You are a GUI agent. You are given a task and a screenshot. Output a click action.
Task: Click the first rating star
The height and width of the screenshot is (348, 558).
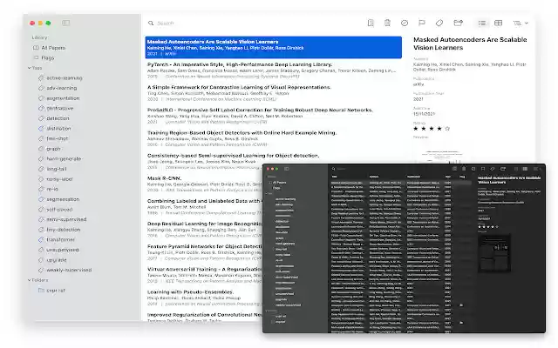click(x=416, y=129)
